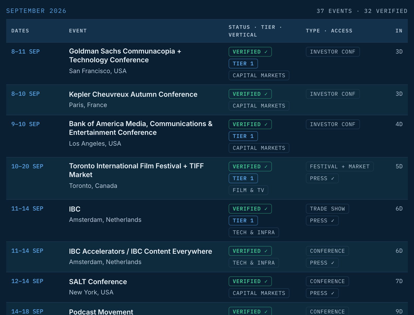Click the TIER 1 badge on Toronto Film Festival row

(x=243, y=178)
